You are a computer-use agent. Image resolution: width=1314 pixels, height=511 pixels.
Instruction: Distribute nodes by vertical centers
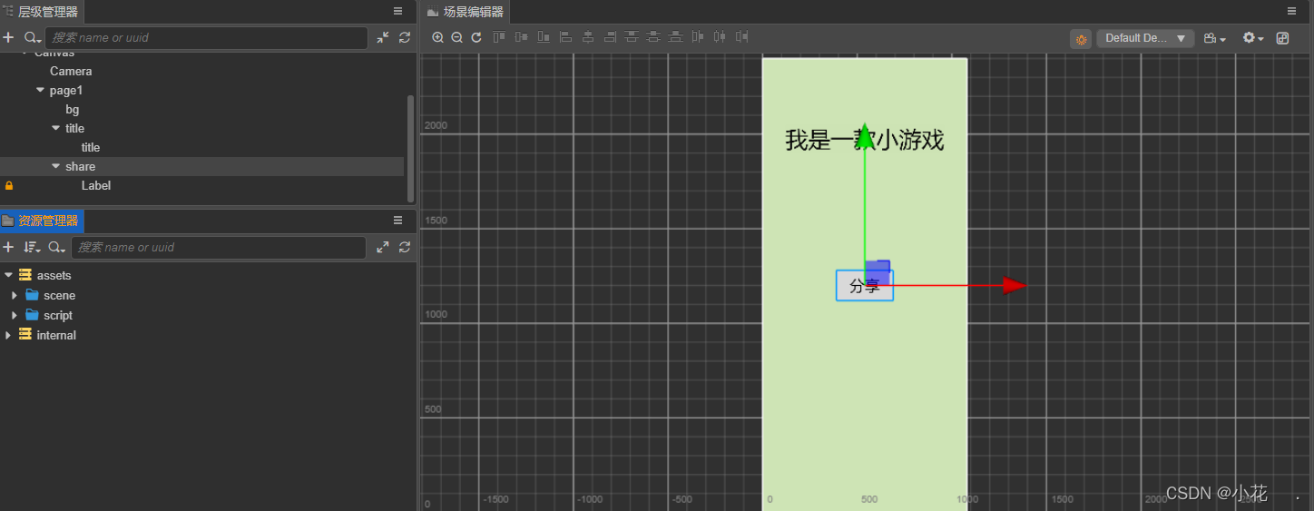(x=653, y=37)
